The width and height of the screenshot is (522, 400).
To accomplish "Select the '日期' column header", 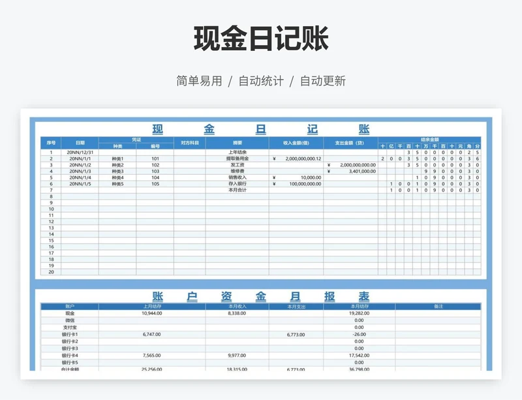I will [80, 143].
